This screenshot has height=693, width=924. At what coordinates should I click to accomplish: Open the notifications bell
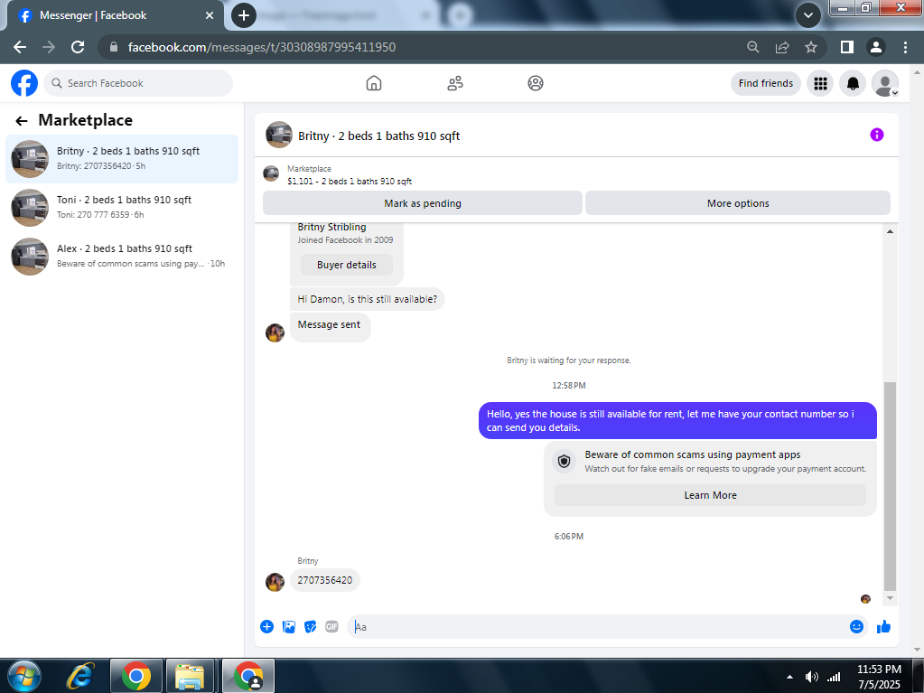point(853,83)
